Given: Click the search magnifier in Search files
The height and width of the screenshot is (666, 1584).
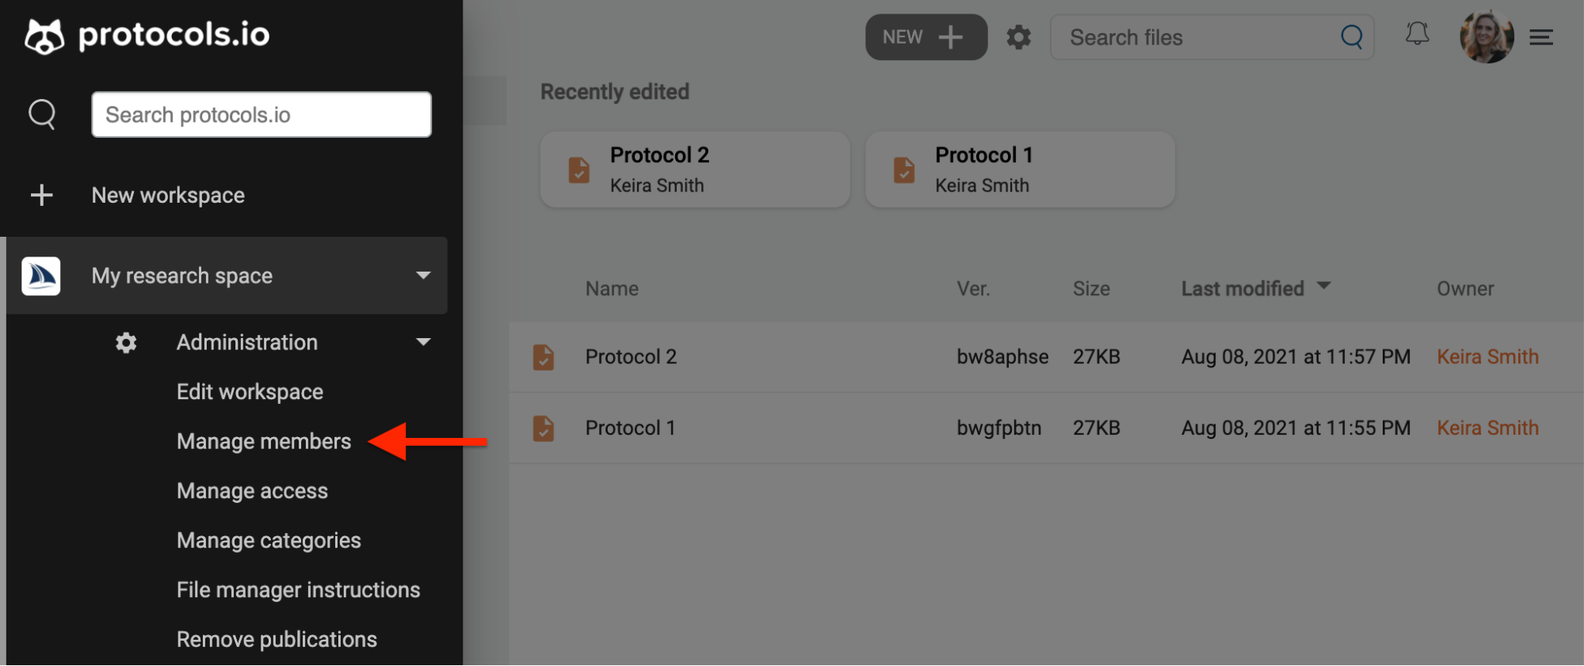Looking at the screenshot, I should pyautogui.click(x=1350, y=36).
